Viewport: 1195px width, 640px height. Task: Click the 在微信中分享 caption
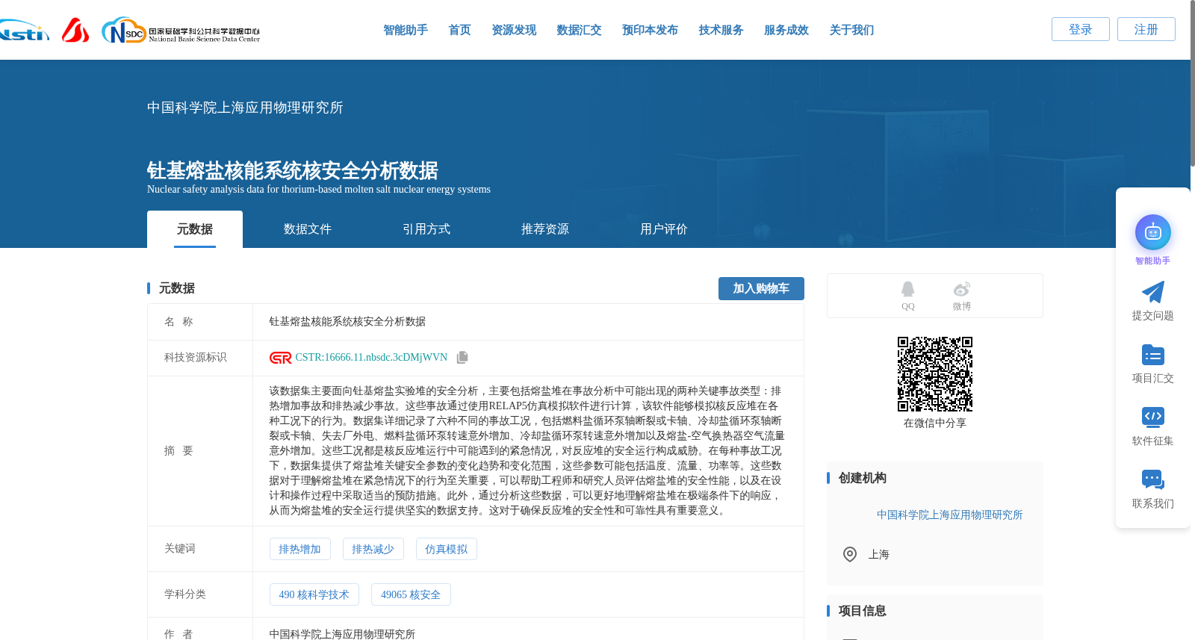click(935, 423)
